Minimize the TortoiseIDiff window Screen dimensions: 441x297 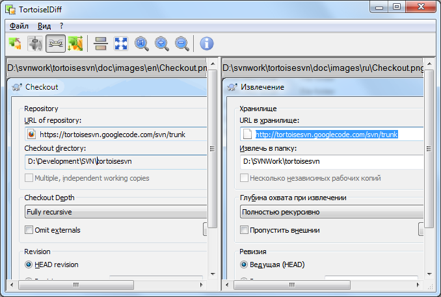379,6
